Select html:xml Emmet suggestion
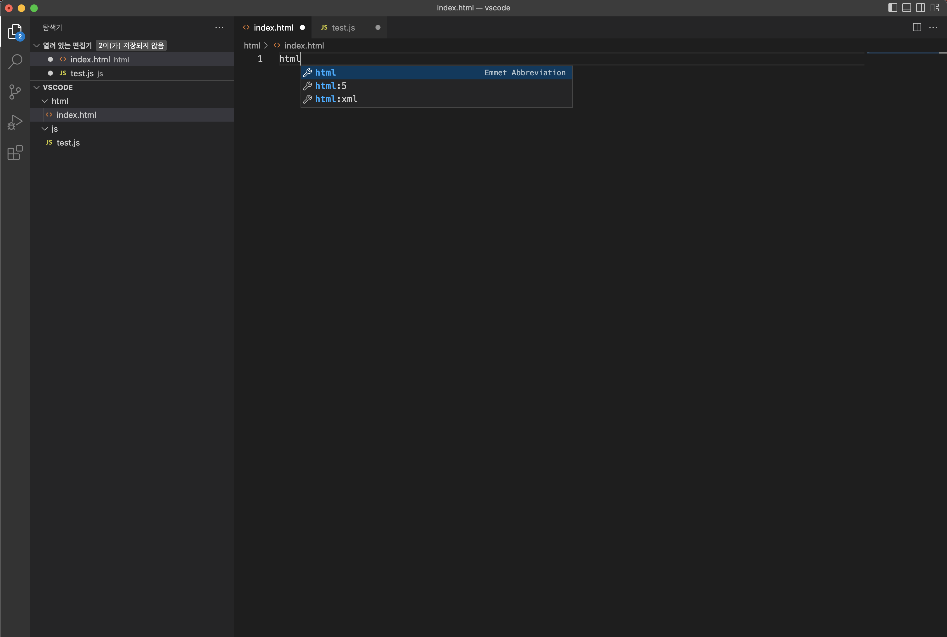 [x=336, y=99]
